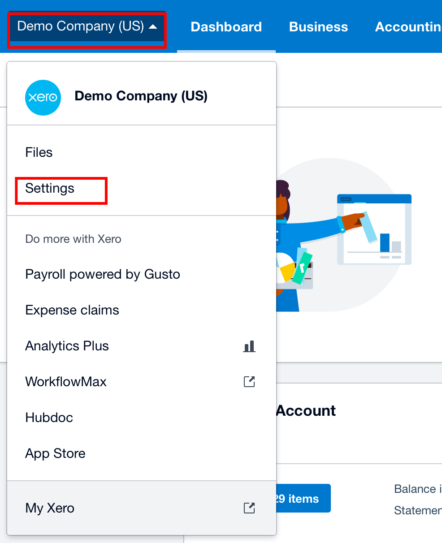Open the Business menu

318,27
